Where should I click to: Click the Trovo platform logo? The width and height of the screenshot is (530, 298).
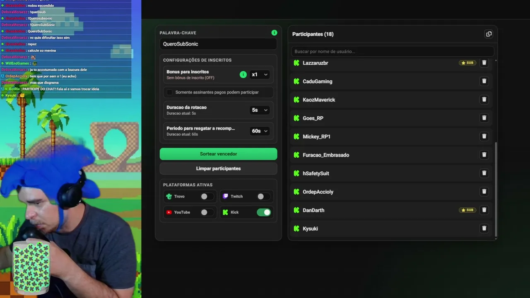click(169, 197)
